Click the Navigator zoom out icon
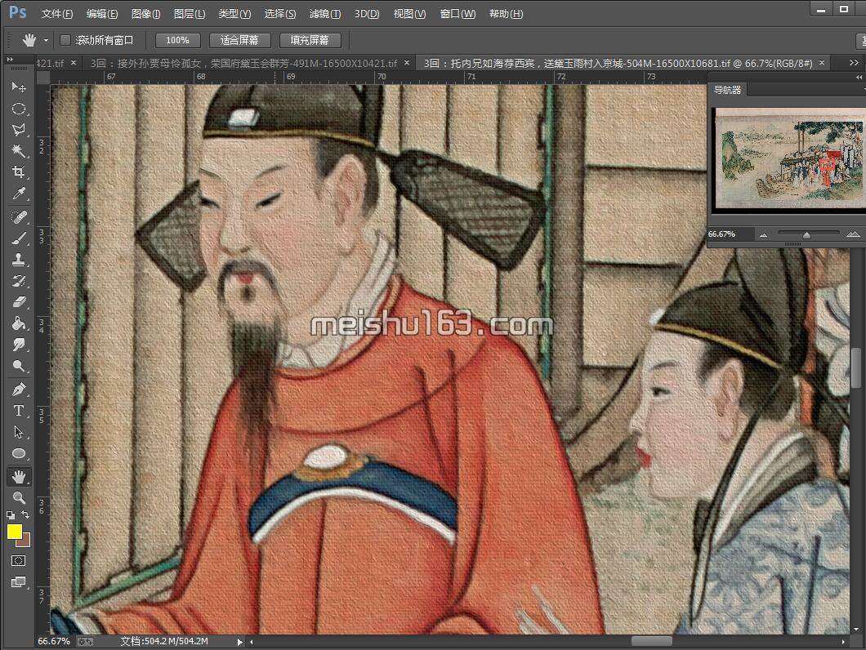 (763, 234)
